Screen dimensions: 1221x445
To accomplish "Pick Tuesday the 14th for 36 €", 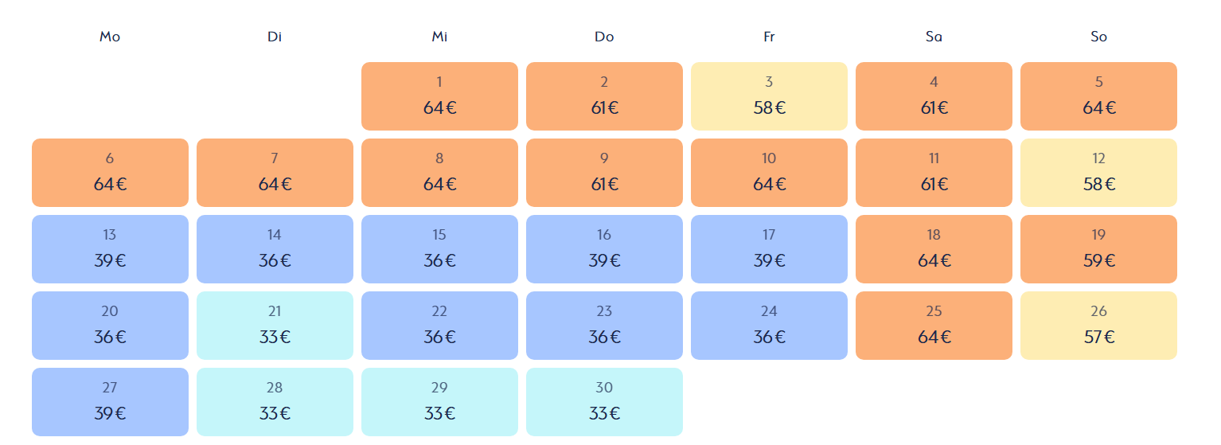I will (275, 249).
